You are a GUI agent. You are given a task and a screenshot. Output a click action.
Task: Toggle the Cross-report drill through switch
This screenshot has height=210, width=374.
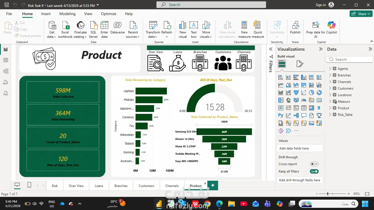pyautogui.click(x=314, y=164)
